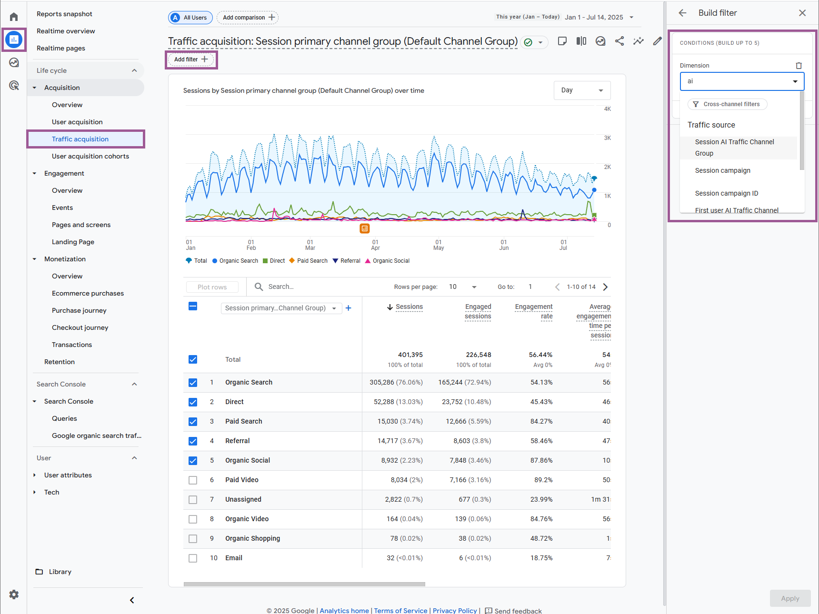Open the Day granularity dropdown
The image size is (819, 614).
(x=582, y=90)
